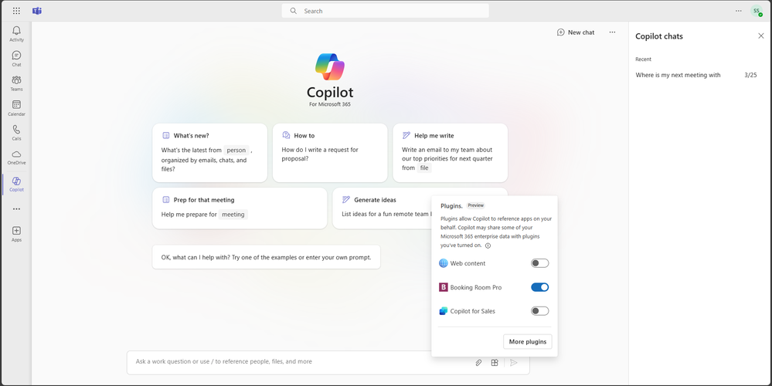Open settings ellipsis next to profile avatar

739,11
